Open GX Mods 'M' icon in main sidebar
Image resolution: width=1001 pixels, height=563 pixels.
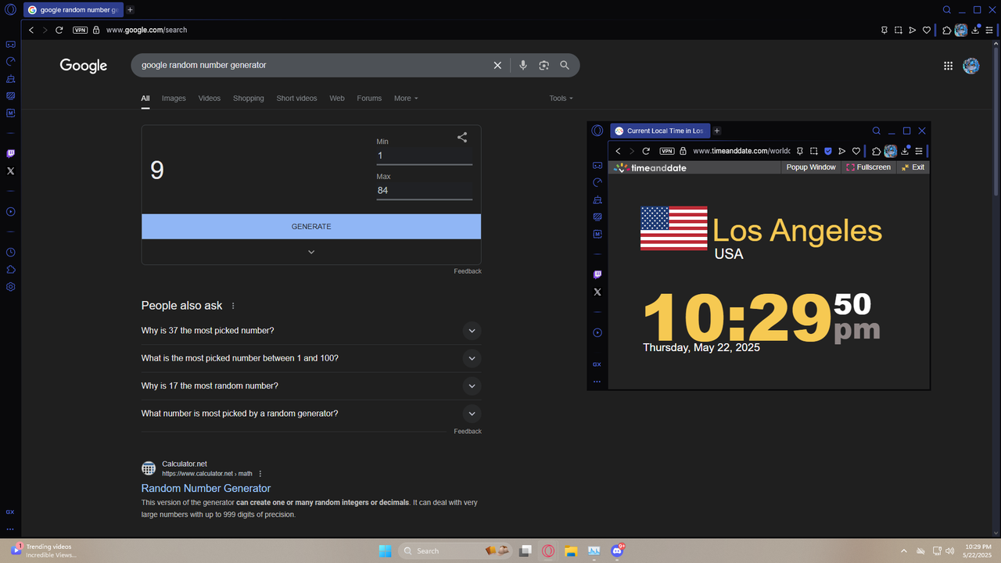(x=11, y=113)
